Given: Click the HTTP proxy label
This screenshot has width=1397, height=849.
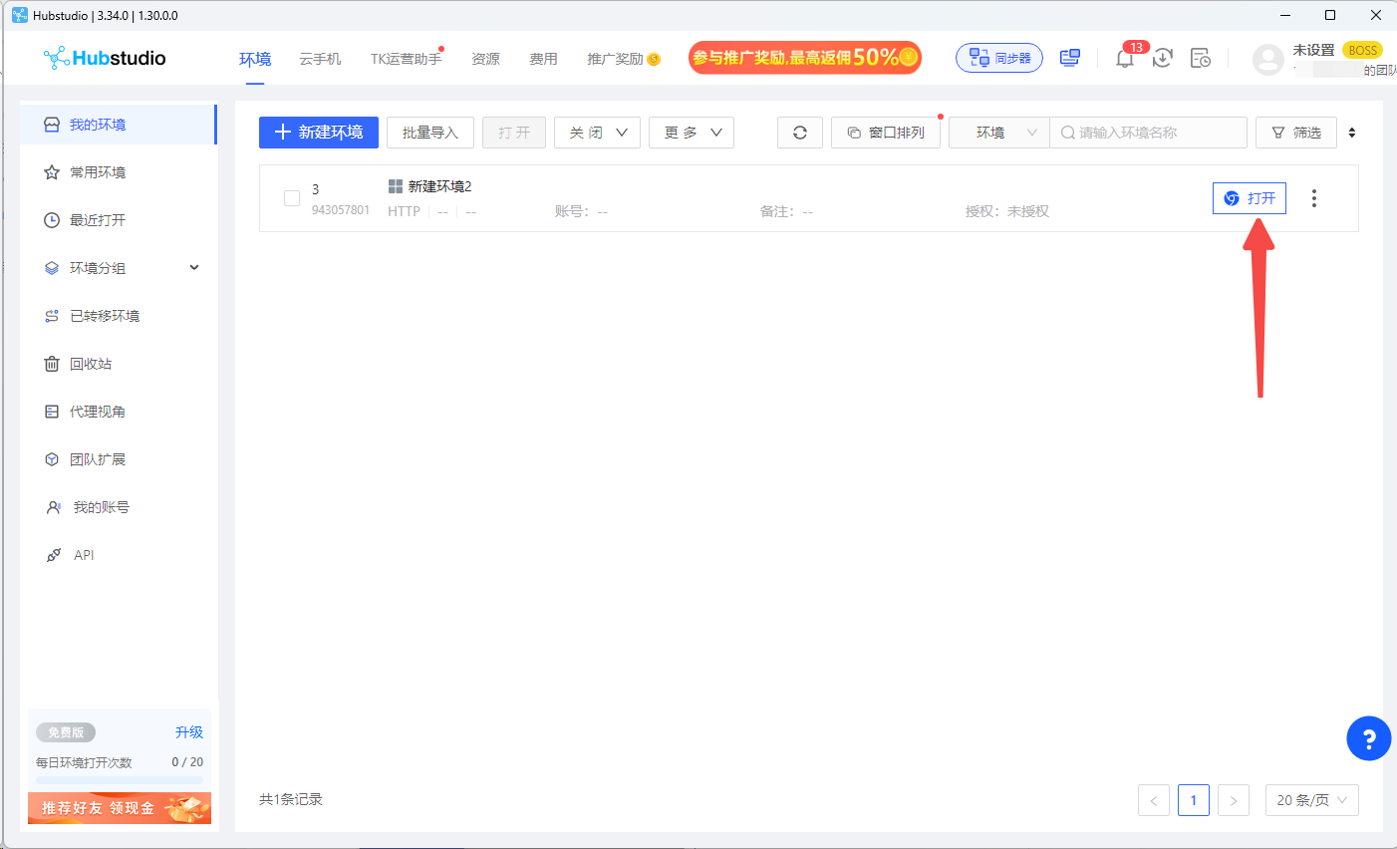Looking at the screenshot, I should pyautogui.click(x=404, y=211).
